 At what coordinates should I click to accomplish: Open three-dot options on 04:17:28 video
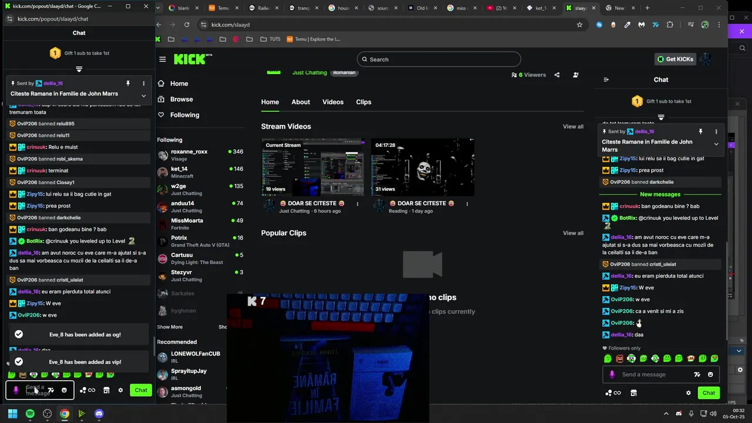[x=467, y=204]
